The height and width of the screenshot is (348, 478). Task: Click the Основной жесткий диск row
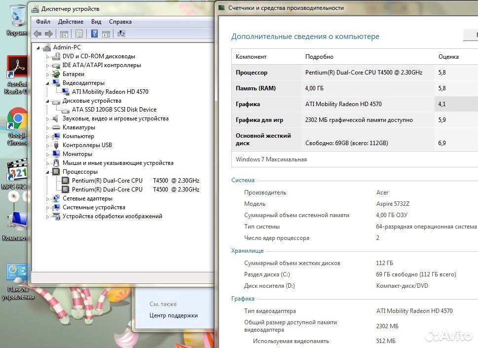355,139
